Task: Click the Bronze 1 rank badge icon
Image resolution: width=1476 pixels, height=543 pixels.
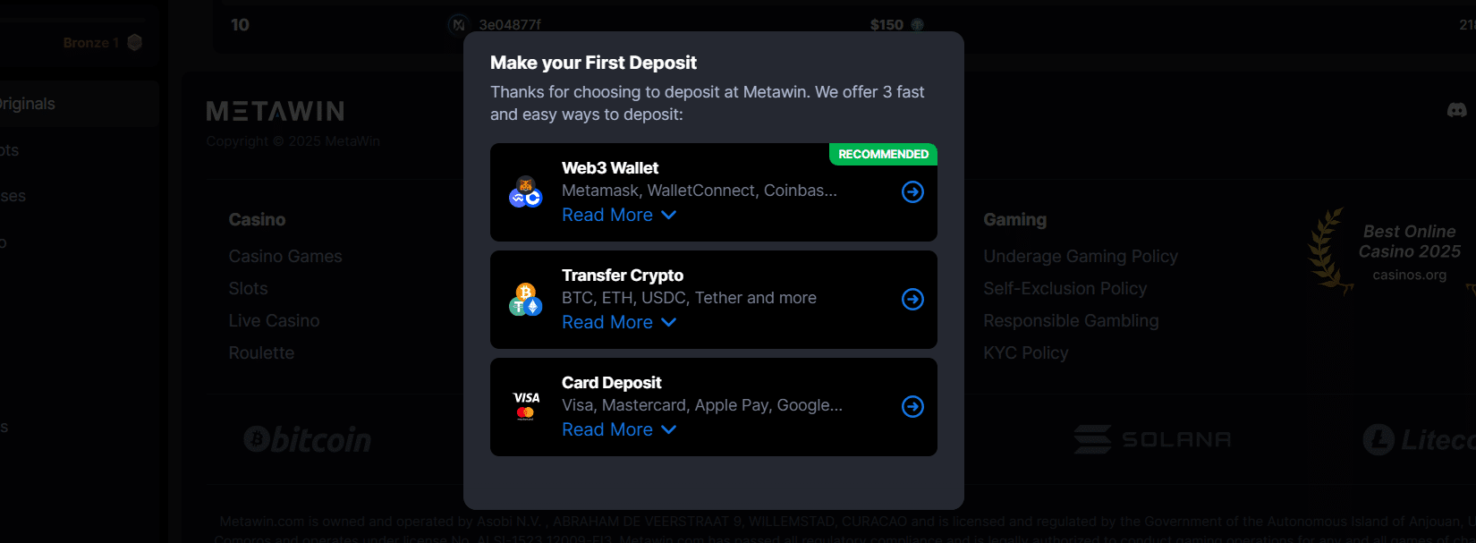Action: tap(135, 42)
